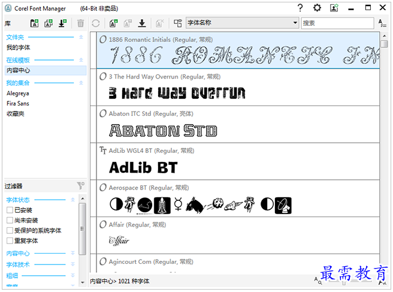Collapse the 我的集合 section arrow

tap(81, 83)
